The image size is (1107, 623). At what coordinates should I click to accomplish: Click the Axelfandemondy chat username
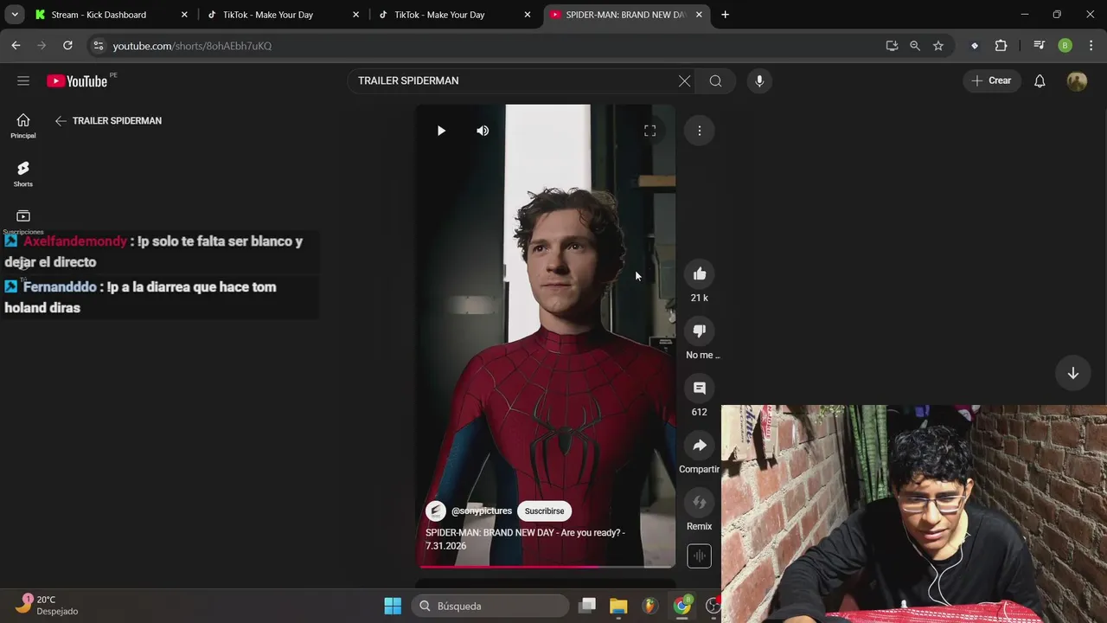pos(74,241)
